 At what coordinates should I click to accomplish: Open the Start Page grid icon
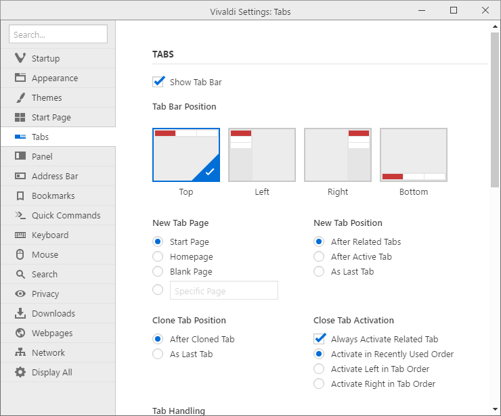coord(20,117)
